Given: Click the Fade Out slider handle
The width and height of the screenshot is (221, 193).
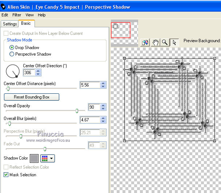Looking at the screenshot, I should [45, 149].
